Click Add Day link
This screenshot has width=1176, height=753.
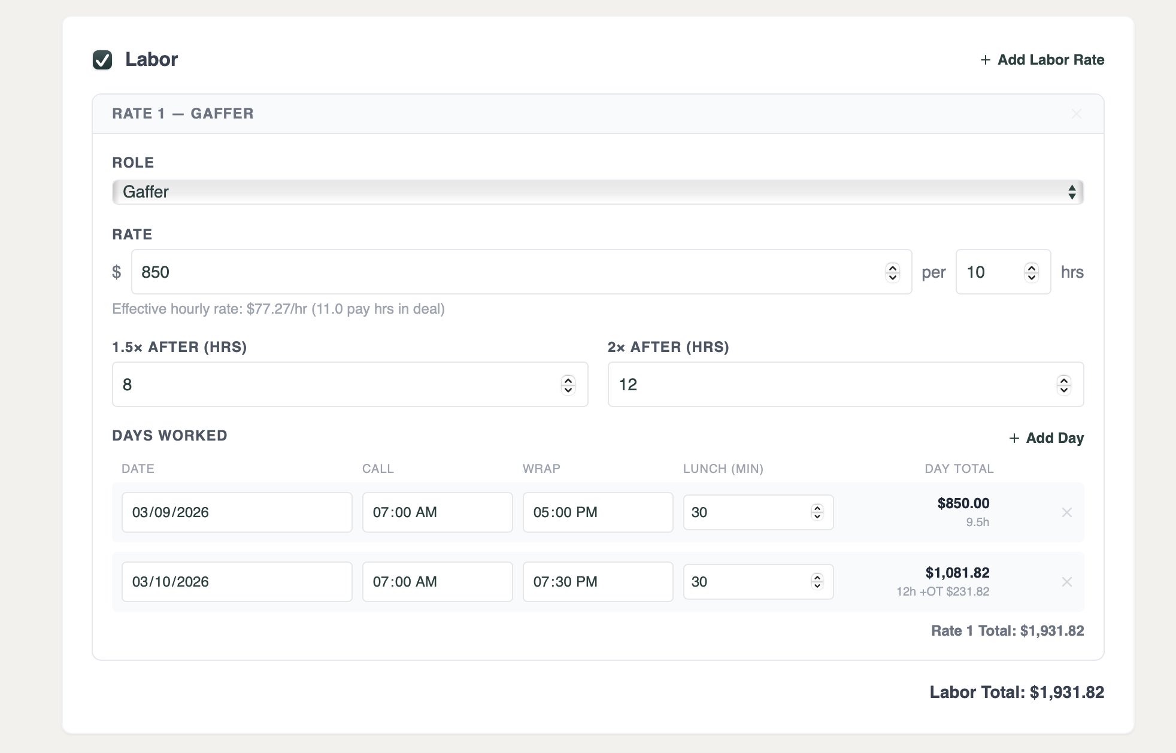click(x=1046, y=438)
